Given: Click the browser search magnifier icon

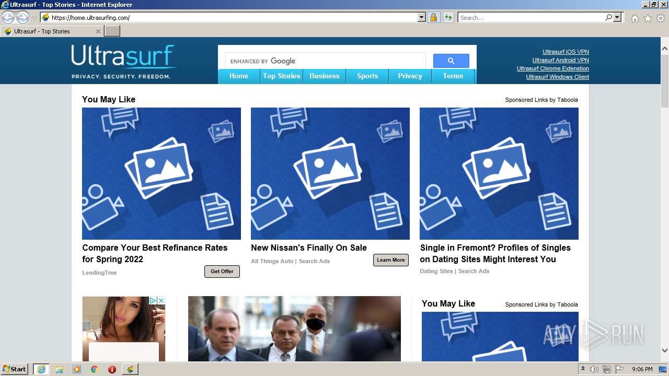Looking at the screenshot, I should (608, 18).
